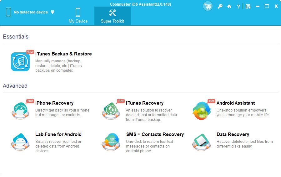Image resolution: width=281 pixels, height=177 pixels.
Task: Click description 'An easy solution to recover'
Action: [149, 110]
